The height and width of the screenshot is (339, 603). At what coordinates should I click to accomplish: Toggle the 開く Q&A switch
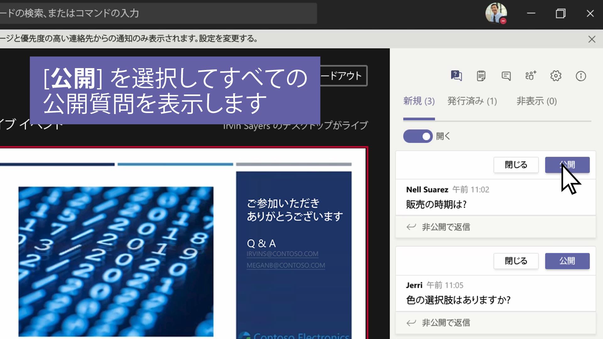418,136
